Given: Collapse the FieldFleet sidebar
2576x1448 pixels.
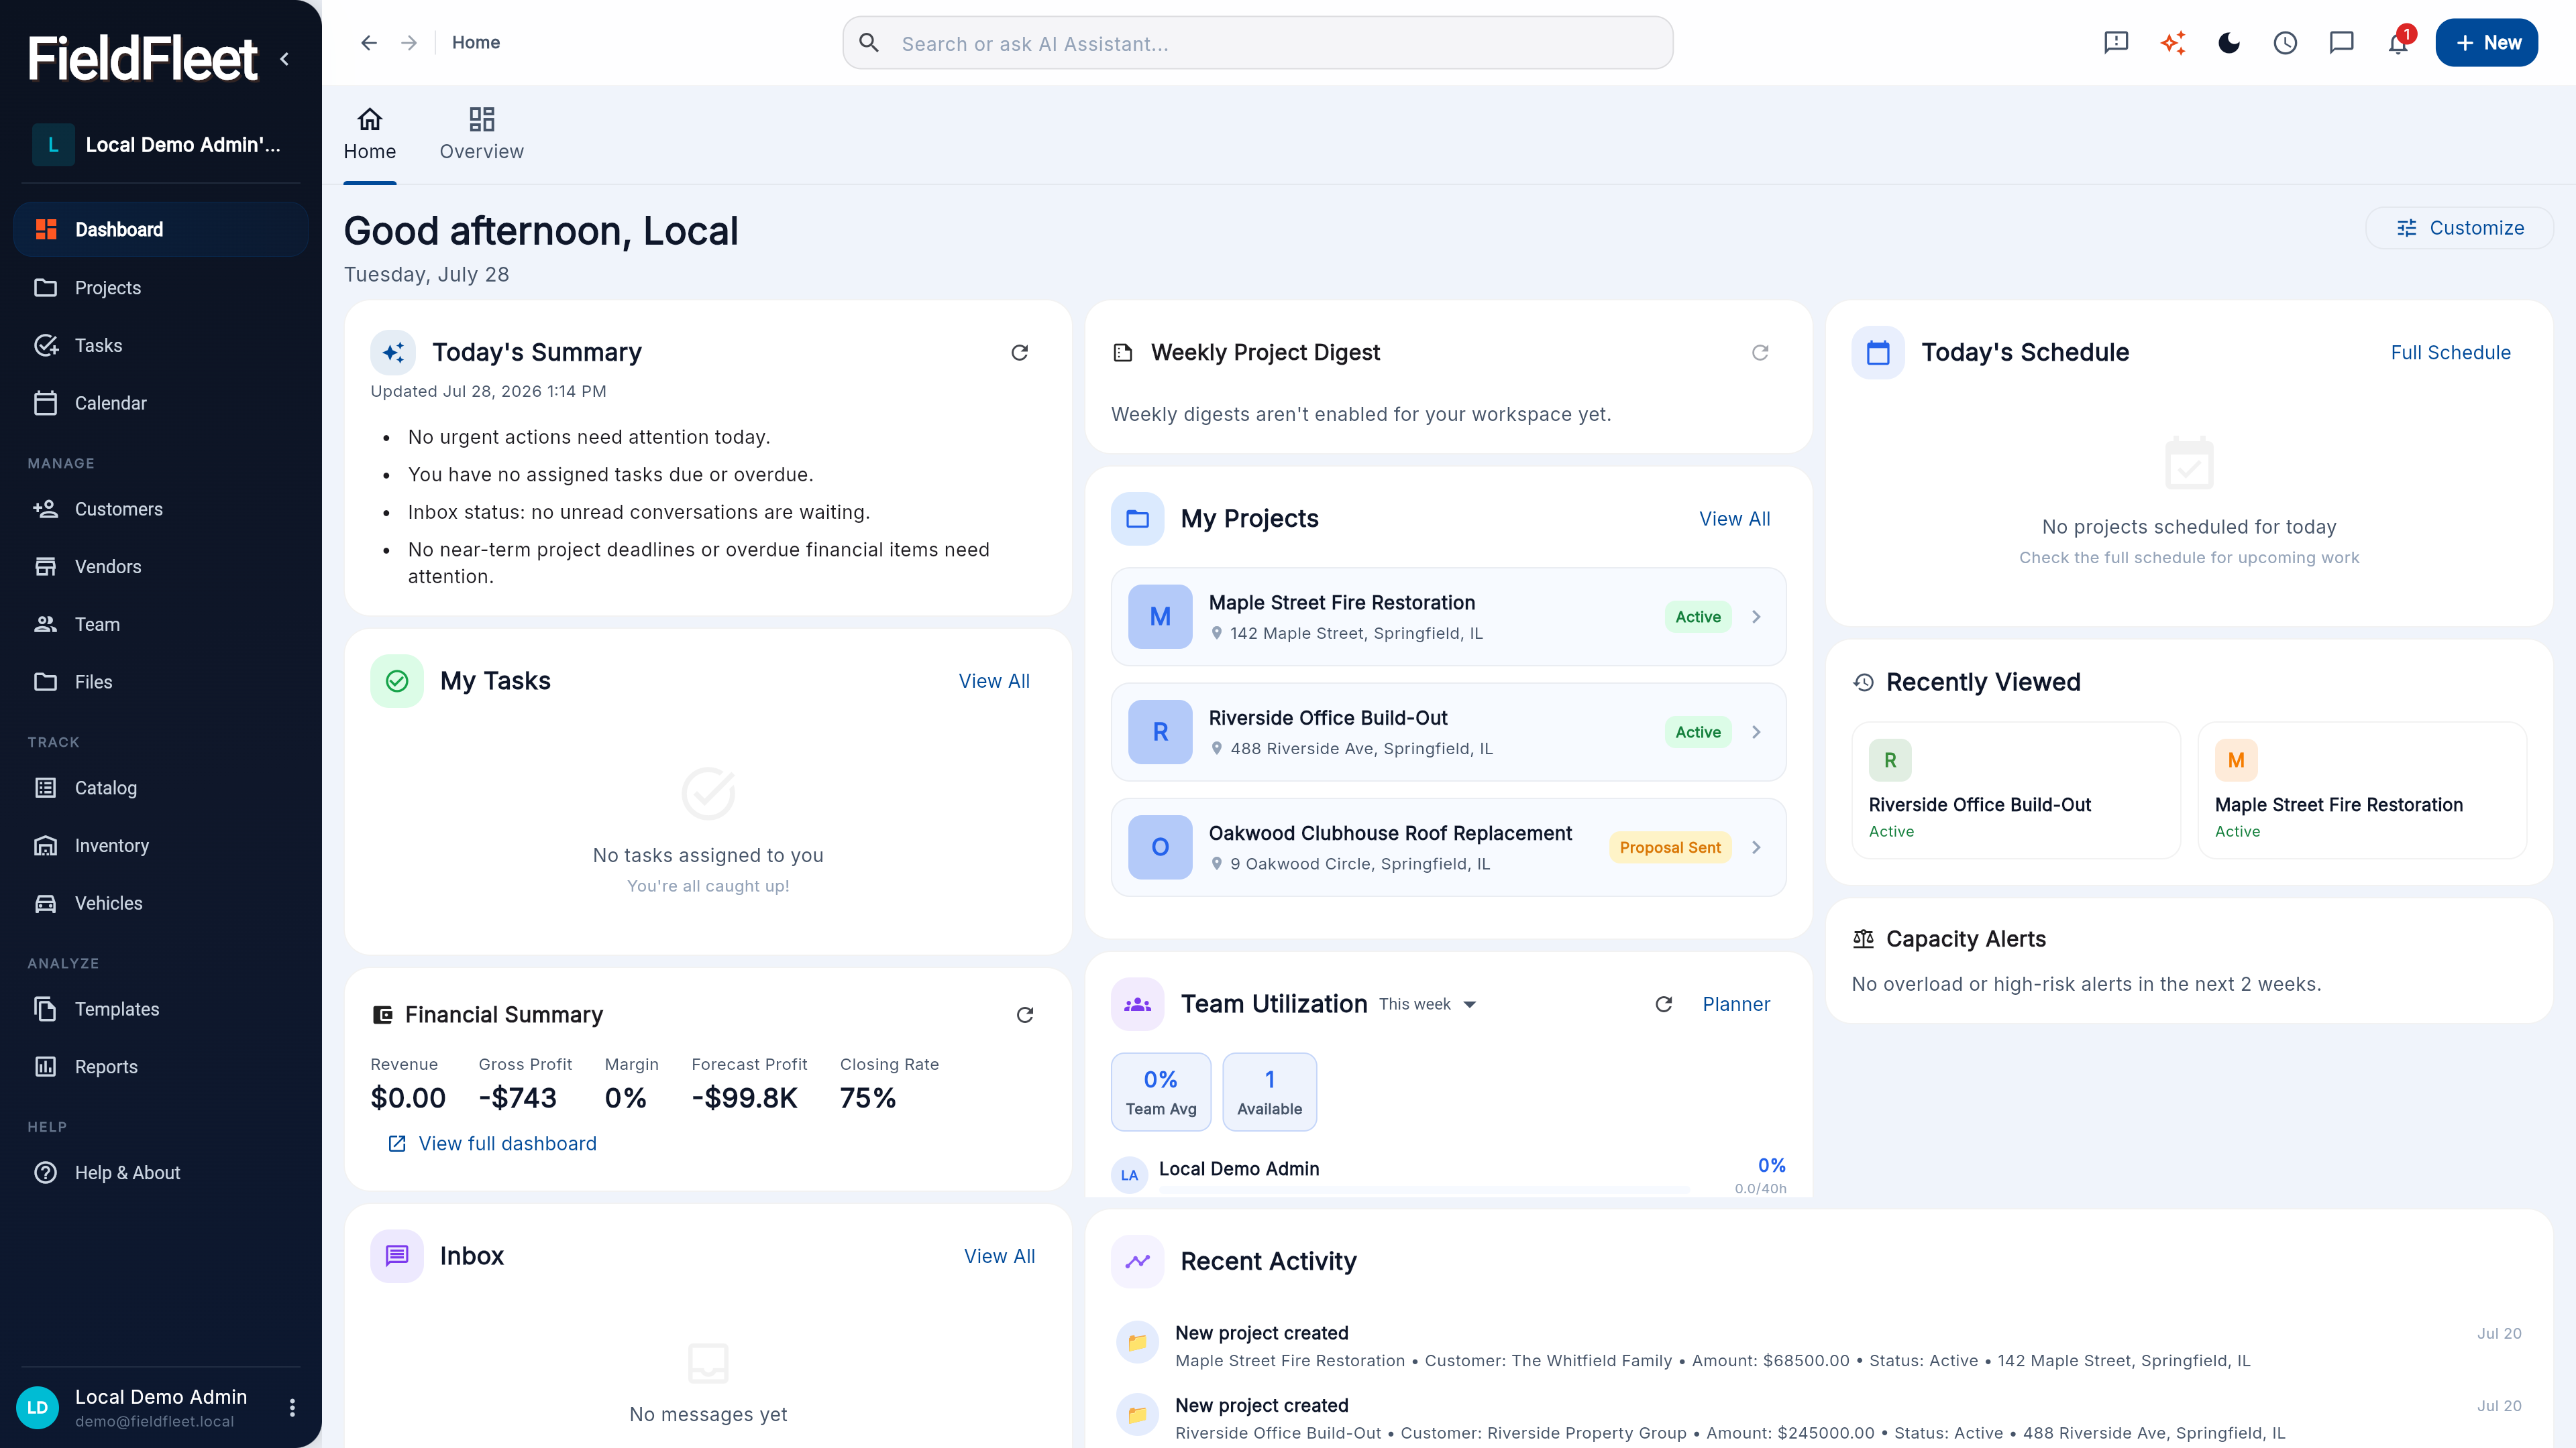Looking at the screenshot, I should [285, 59].
